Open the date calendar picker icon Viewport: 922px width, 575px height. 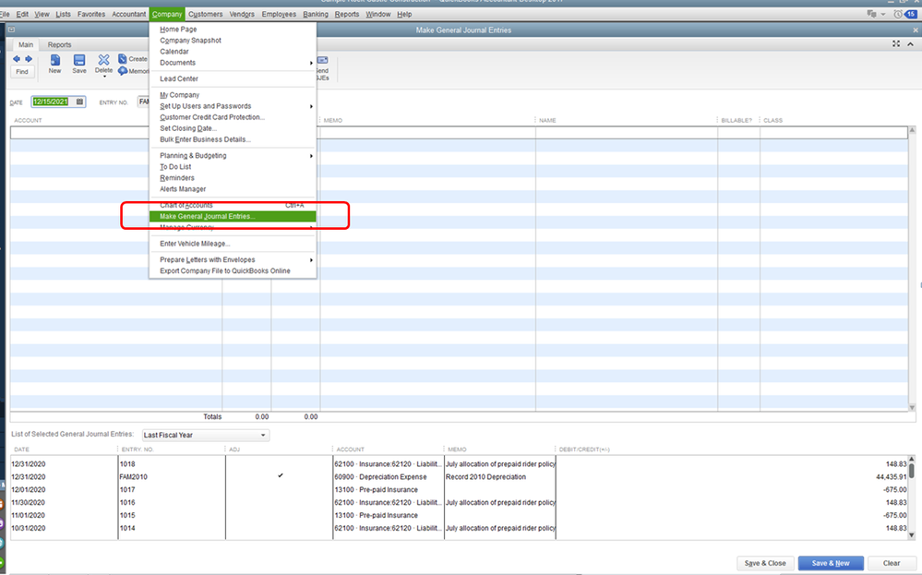pos(79,102)
